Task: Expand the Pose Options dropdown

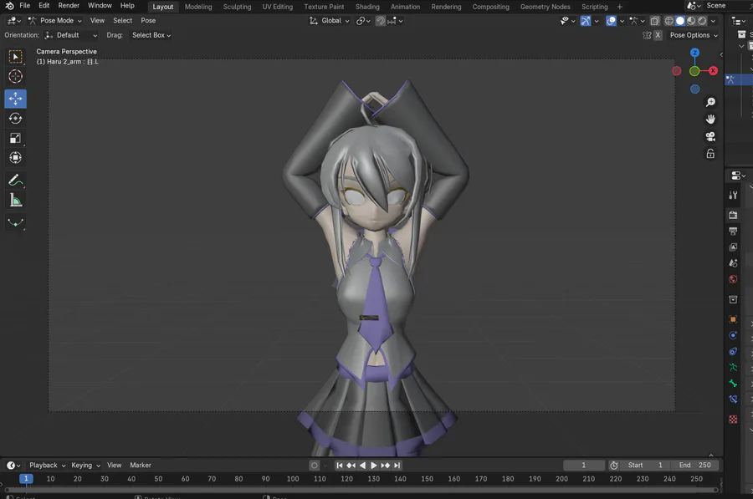Action: coord(694,35)
